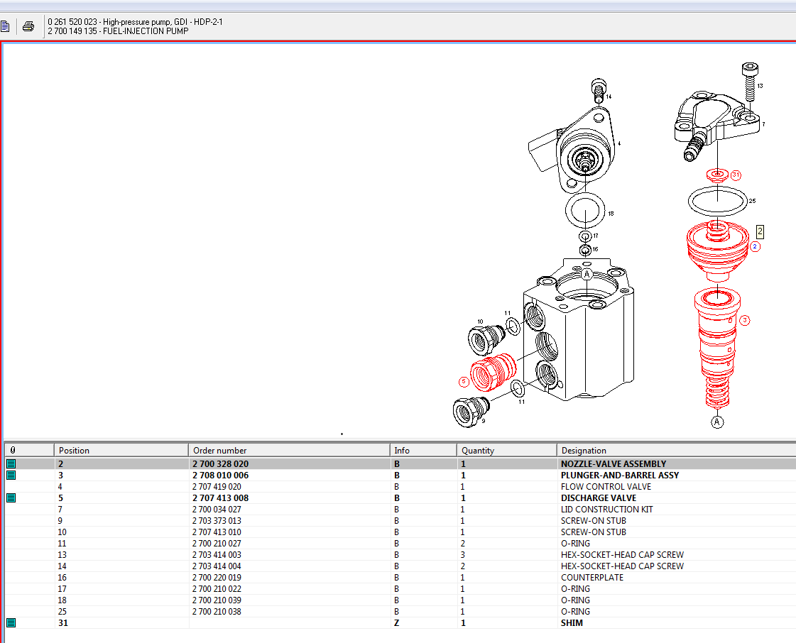Viewport: 796px width, 643px height.
Task: Select order number 2 703 414 003
Action: click(217, 555)
